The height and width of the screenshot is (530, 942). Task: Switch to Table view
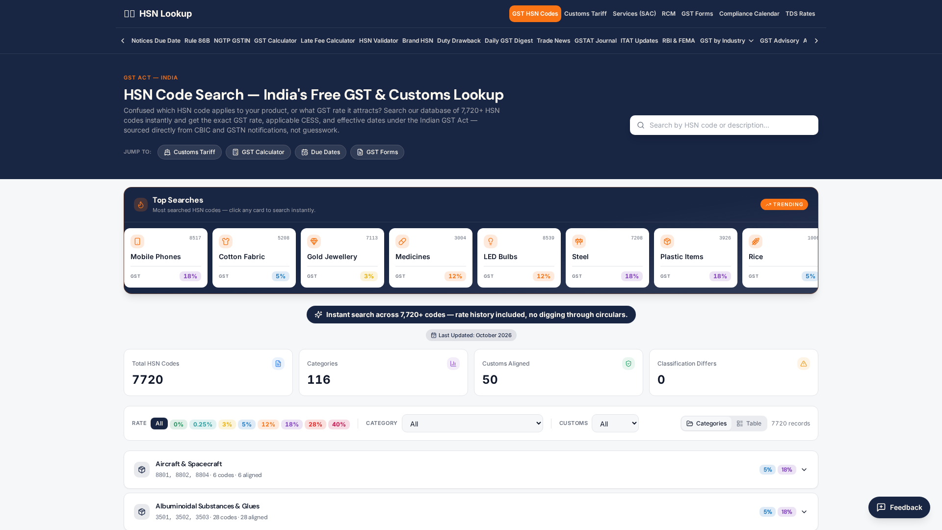749,424
